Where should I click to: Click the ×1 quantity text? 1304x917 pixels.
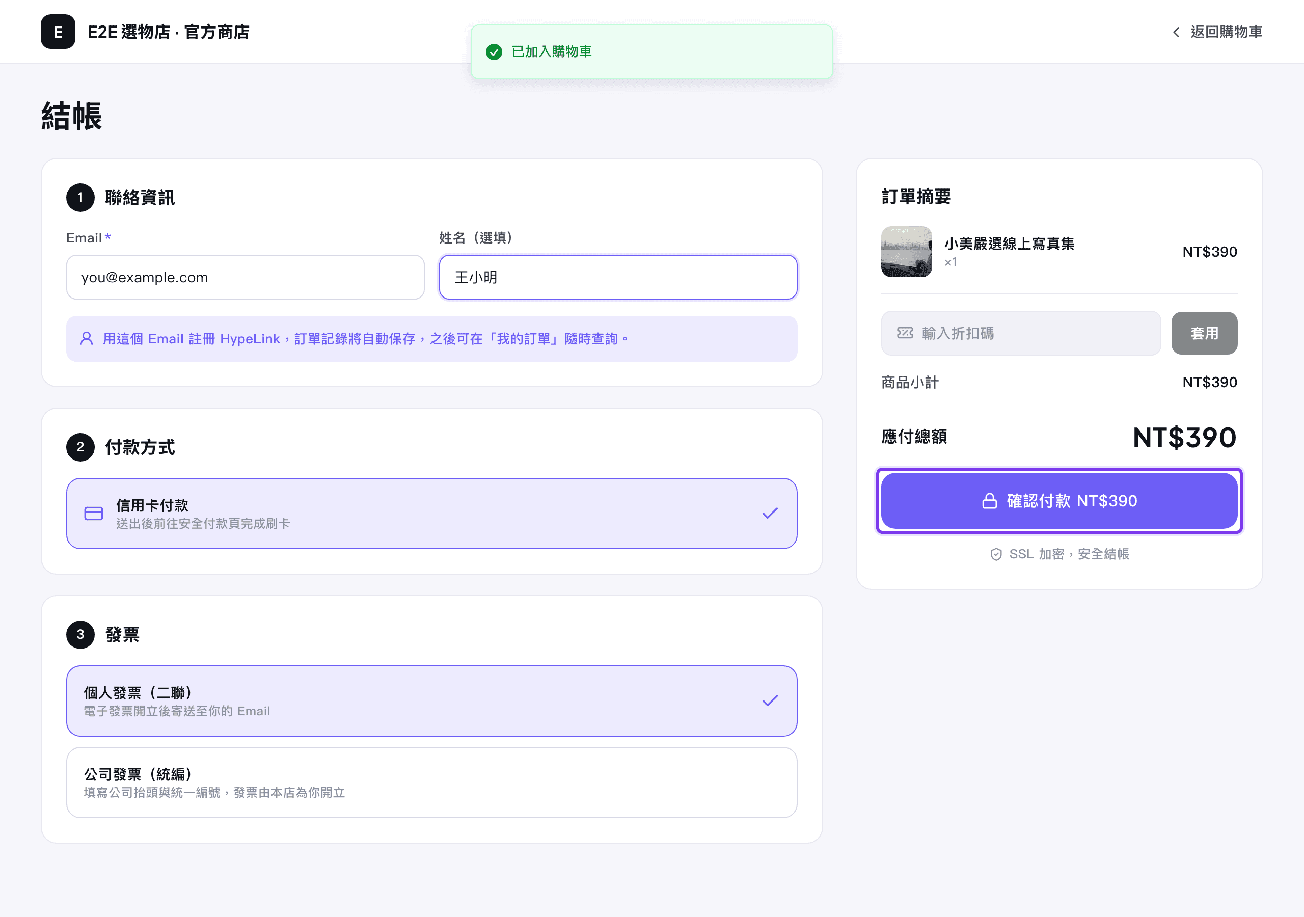[950, 262]
